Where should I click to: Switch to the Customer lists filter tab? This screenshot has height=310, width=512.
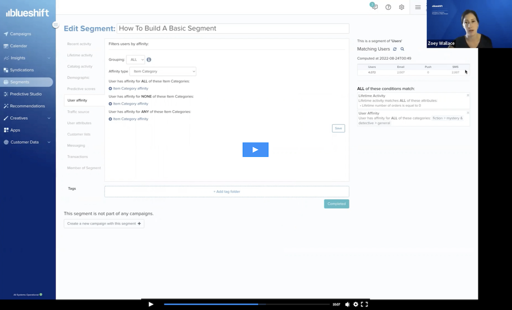point(79,134)
